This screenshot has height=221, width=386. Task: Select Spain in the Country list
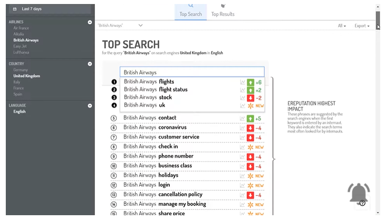[x=18, y=94]
